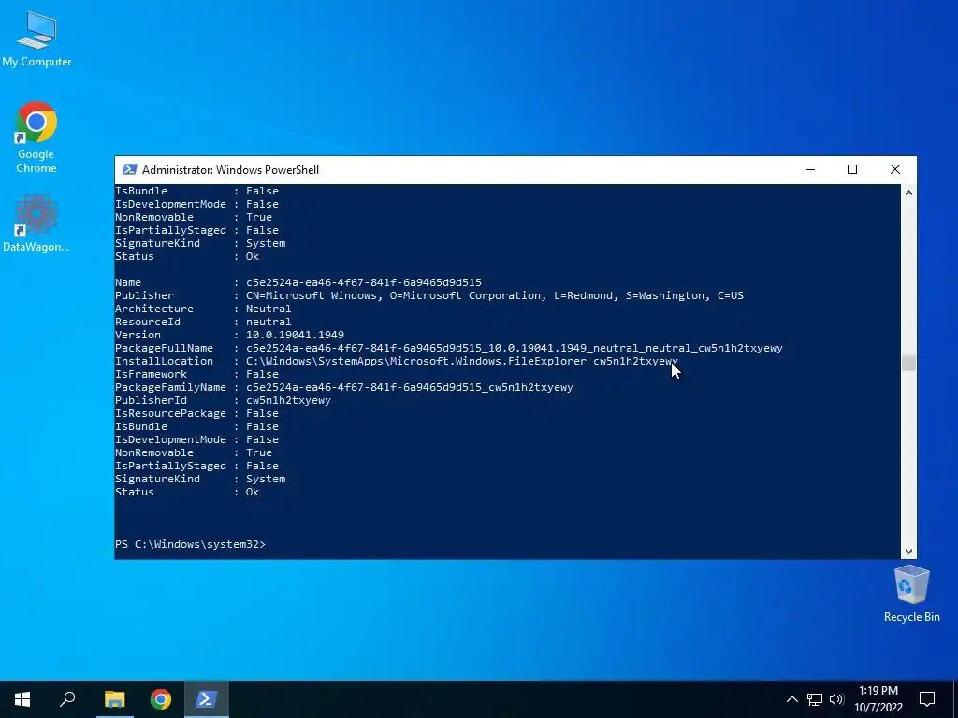
Task: Click the ResourceId value neutral
Action: click(269, 322)
